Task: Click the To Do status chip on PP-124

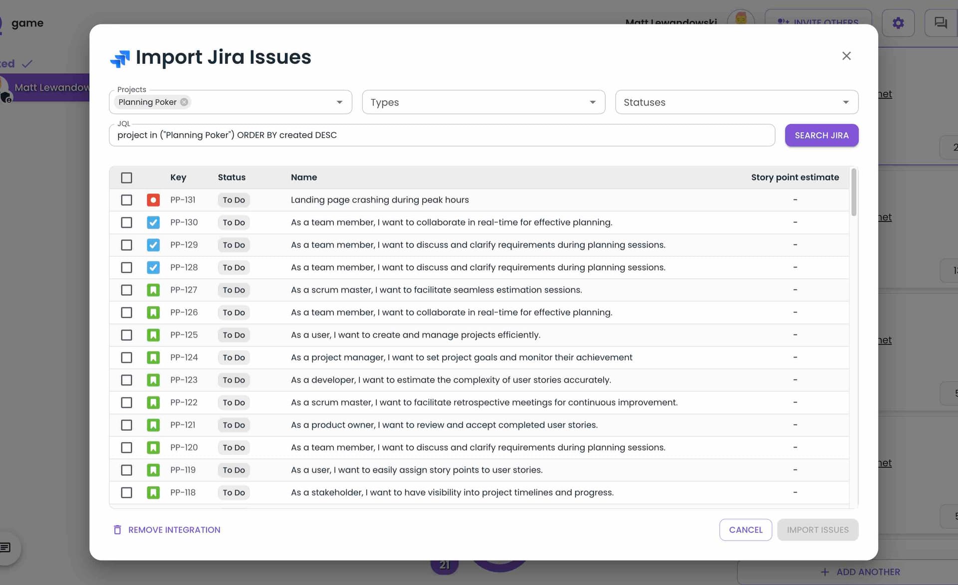Action: [233, 357]
